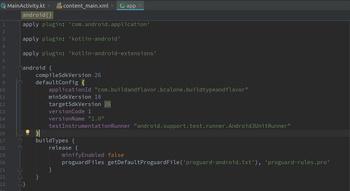The height and width of the screenshot is (191, 350).
Task: Click 'proguard-android.txt' string
Action: (219, 162)
